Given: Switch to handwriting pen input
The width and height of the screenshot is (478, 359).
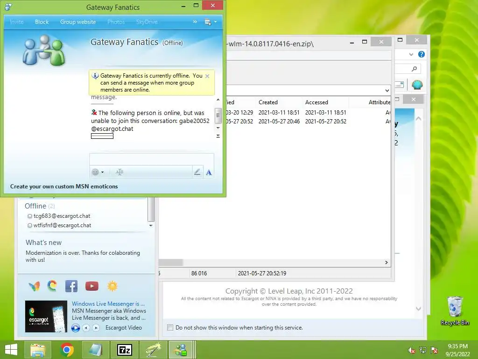Looking at the screenshot, I should point(197,172).
